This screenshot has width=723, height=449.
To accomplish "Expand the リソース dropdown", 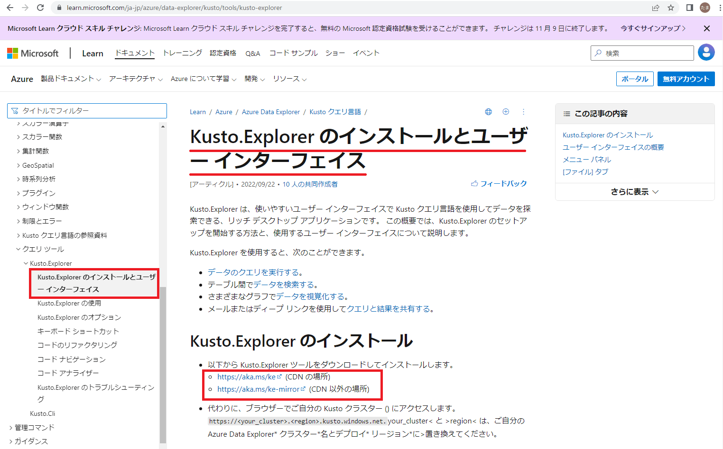I will pos(290,79).
